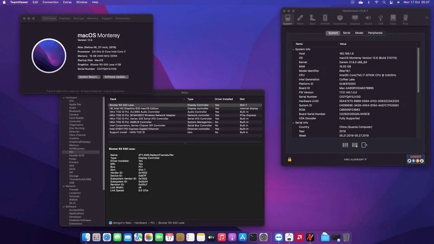Select the HKin TOD ID Pci. ALC892 Audio Controller row

click(184, 112)
